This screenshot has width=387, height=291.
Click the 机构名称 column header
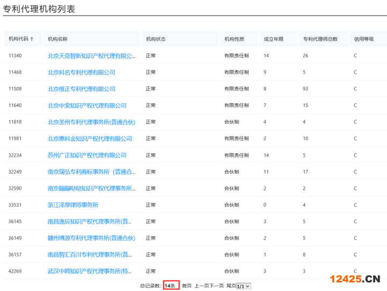click(x=58, y=39)
